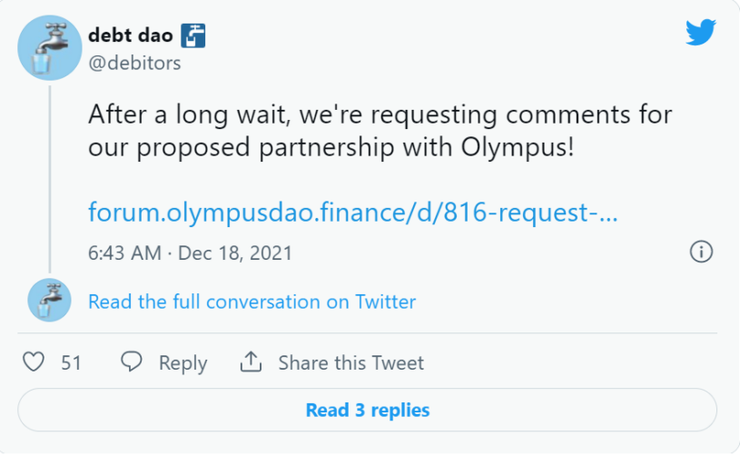Viewport: 740px width, 456px height.
Task: Click the reply speech bubble icon
Action: click(131, 362)
